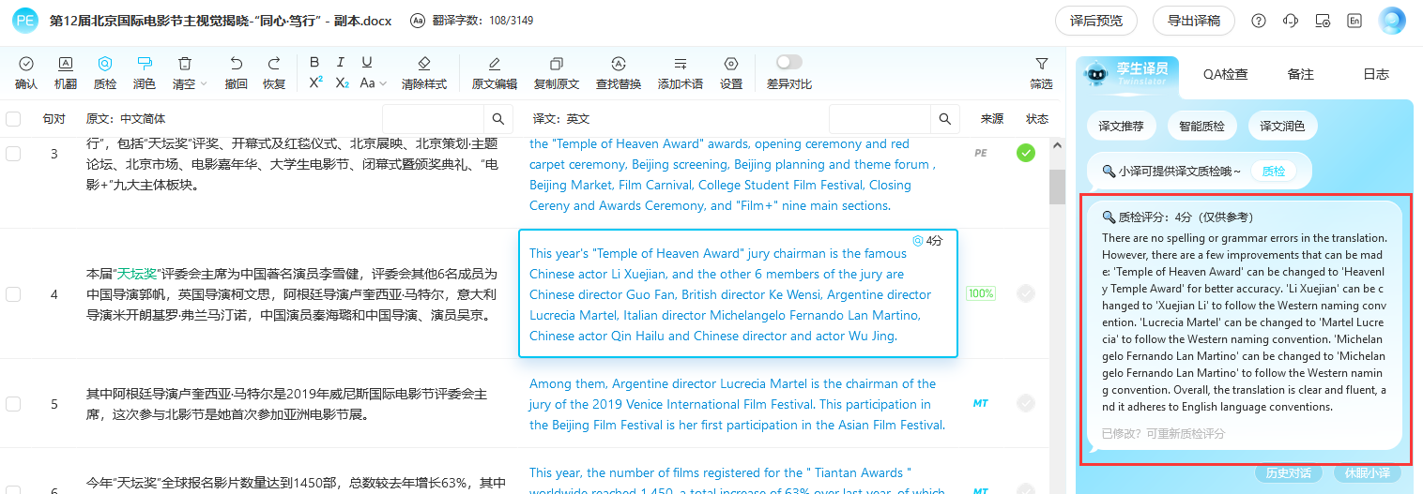This screenshot has height=494, width=1423.
Task: Tick the select-all checkbox in header
Action: [13, 119]
